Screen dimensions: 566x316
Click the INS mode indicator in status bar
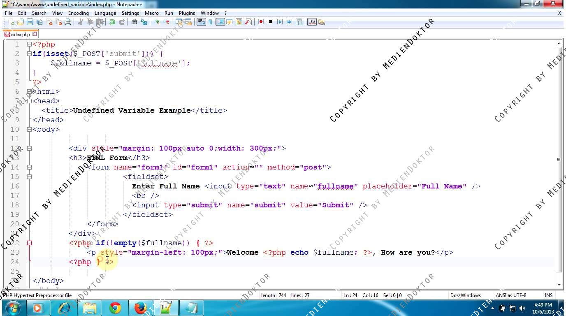548,295
